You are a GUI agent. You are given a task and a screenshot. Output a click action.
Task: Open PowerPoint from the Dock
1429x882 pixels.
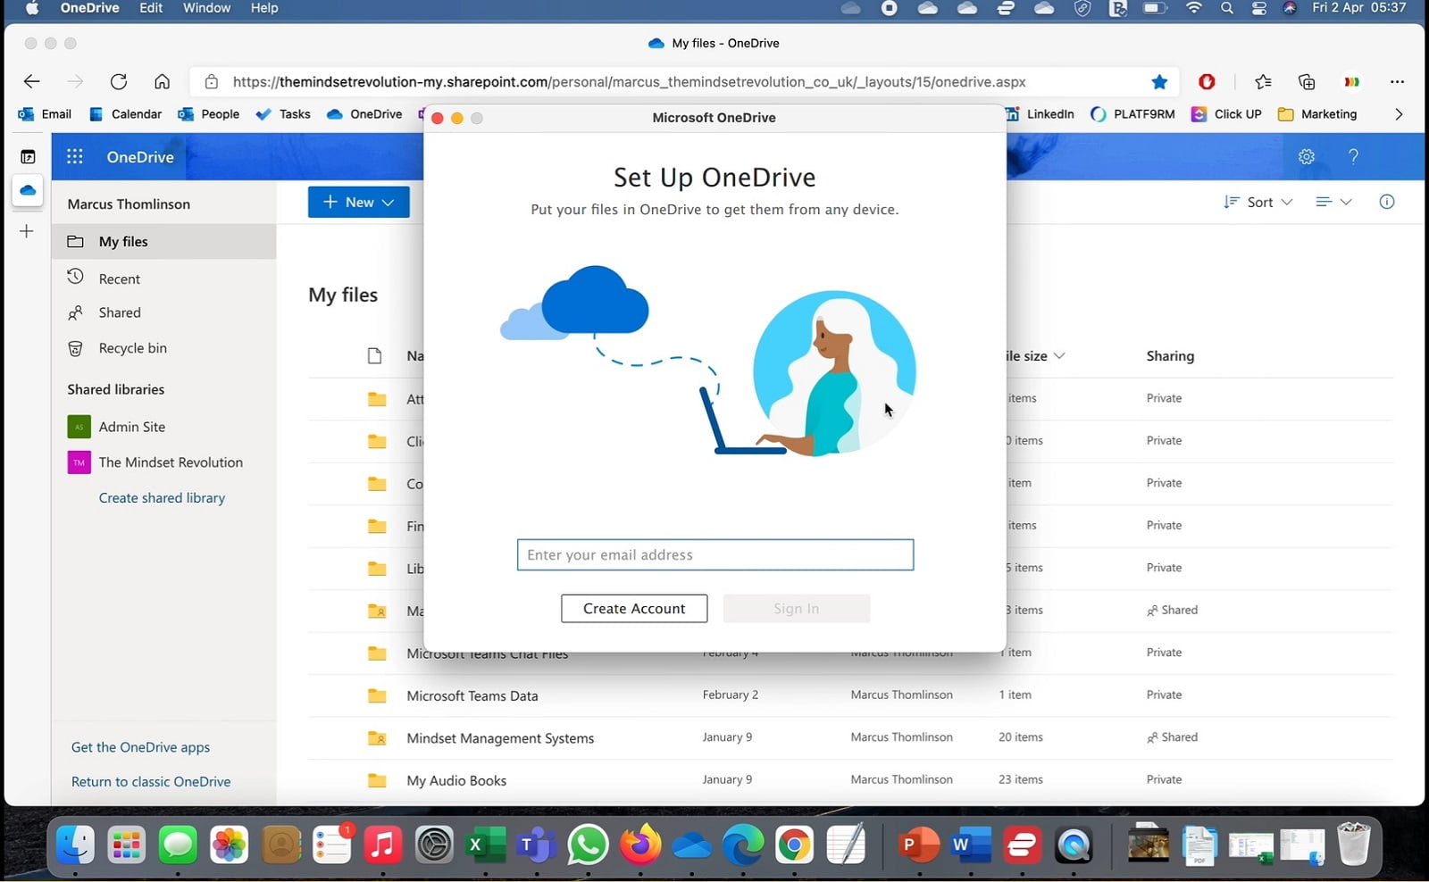click(918, 845)
